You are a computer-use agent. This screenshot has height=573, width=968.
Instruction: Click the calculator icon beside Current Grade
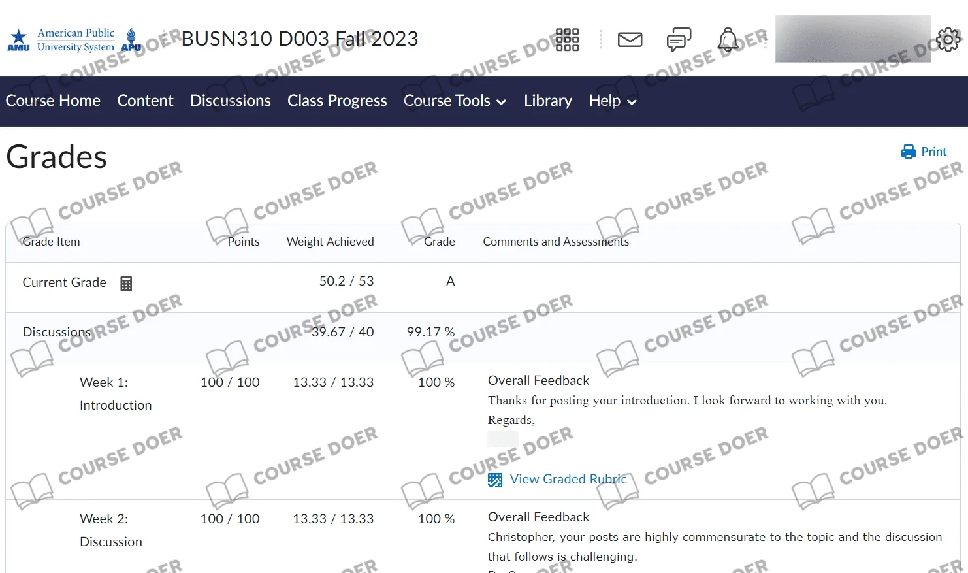(x=126, y=284)
